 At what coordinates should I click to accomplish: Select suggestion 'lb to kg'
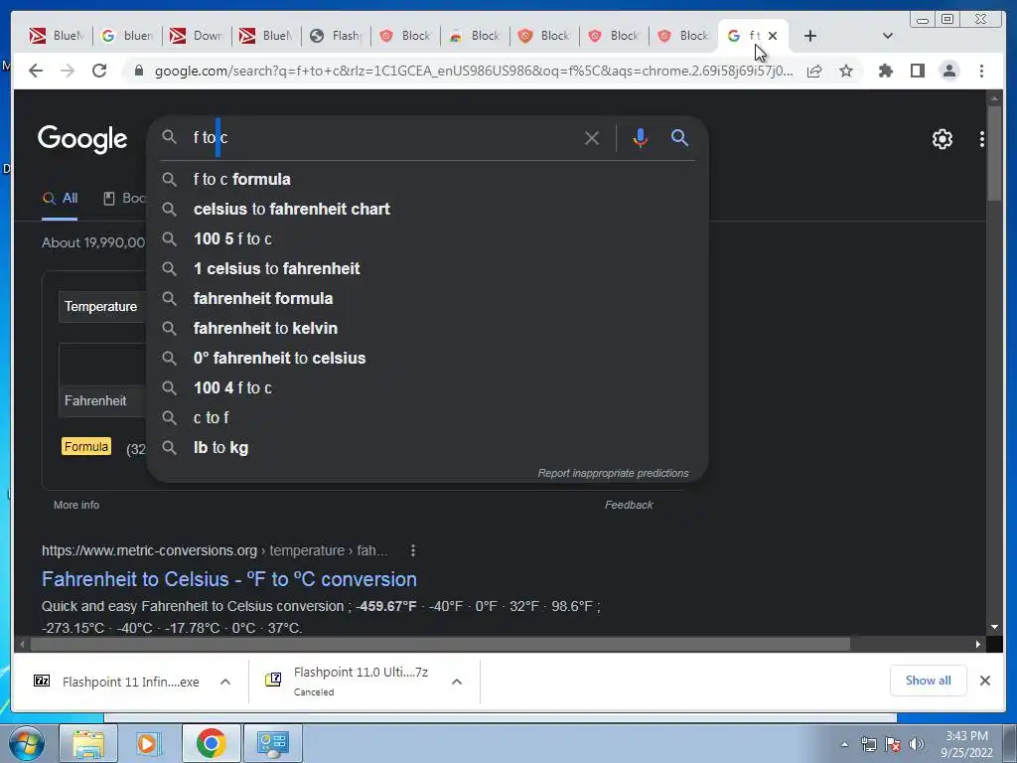[x=428, y=448]
